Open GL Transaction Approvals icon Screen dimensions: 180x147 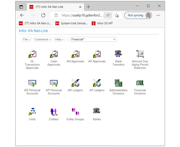[32, 54]
